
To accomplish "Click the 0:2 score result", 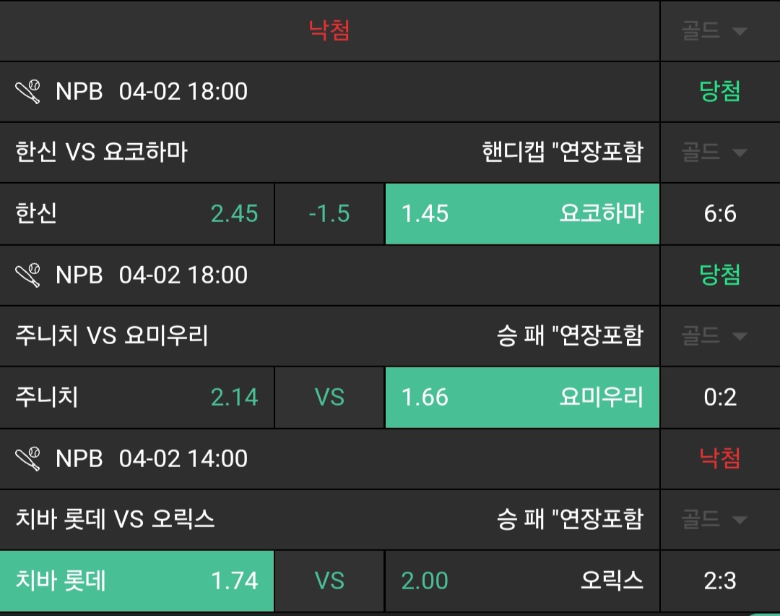I will pos(719,398).
